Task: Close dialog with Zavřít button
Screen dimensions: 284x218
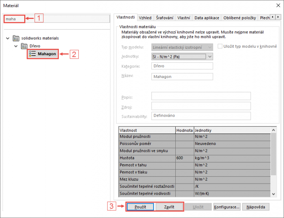Action: 169,207
